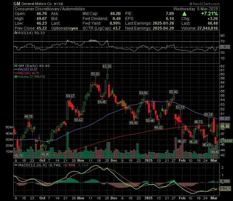Screen dimensions: 233x201
Task: Click the GM (Daily) candlestick legend icon
Action: (16, 66)
